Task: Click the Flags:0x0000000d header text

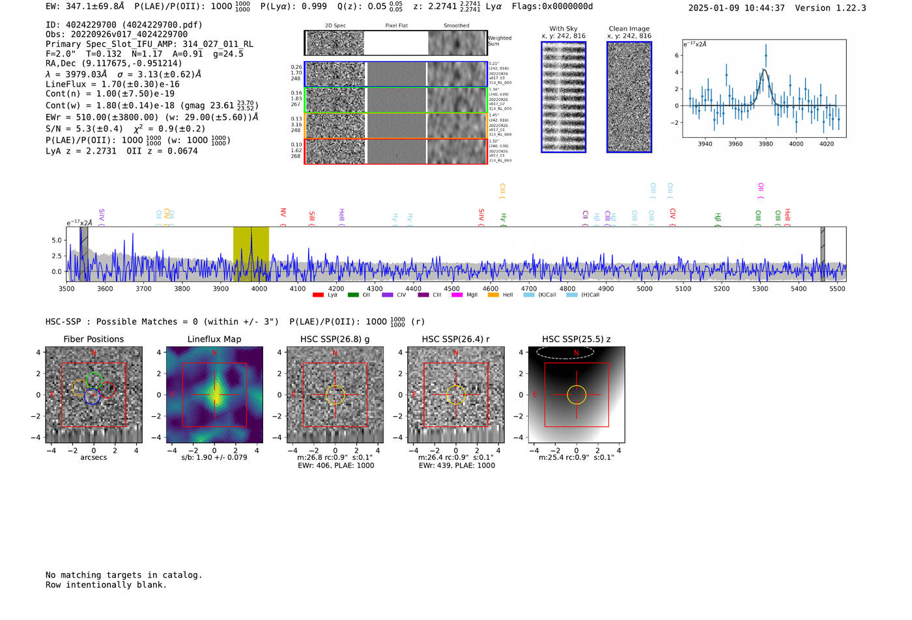Action: click(552, 7)
